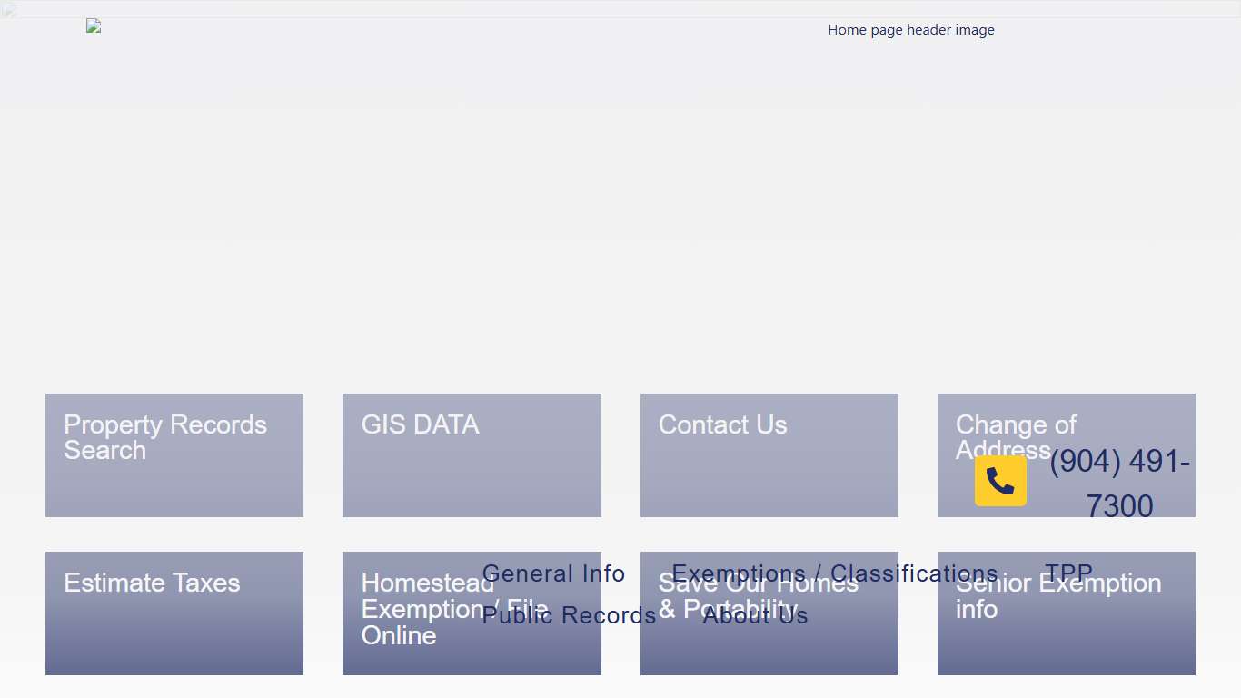Click the thin top strip of the page
The height and width of the screenshot is (698, 1241).
[620, 8]
